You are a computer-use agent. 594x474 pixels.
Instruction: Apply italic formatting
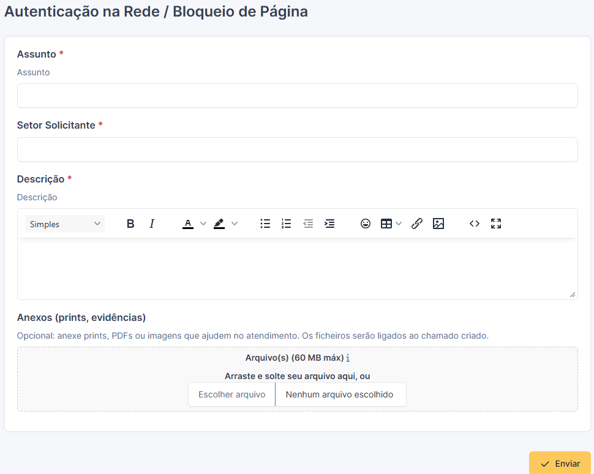coord(152,224)
